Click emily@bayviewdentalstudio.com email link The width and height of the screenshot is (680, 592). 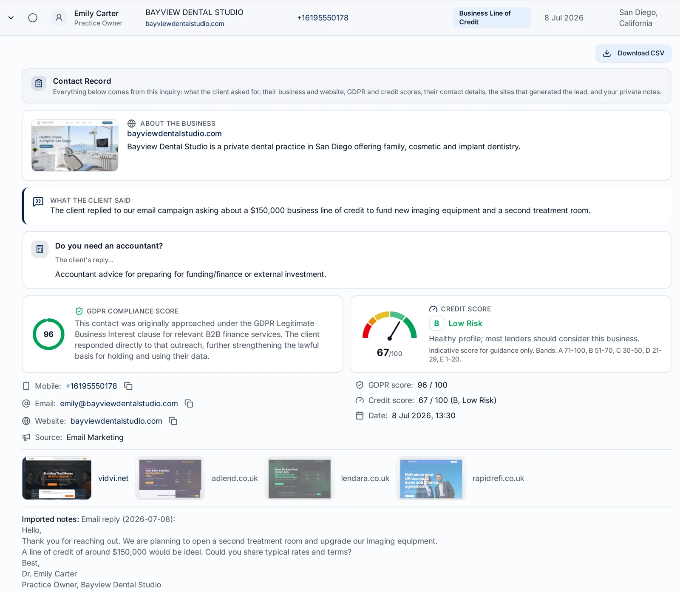pos(119,403)
